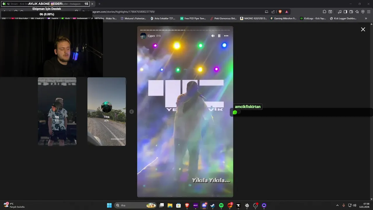373x210 pixels.
Task: Click the install/cast screen icon in address bar
Action: [x=266, y=12]
